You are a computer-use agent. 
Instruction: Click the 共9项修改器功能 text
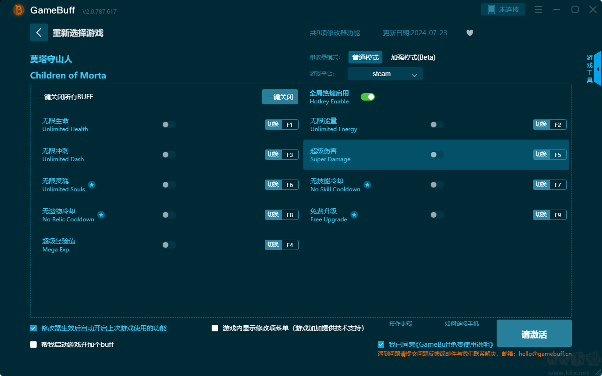pyautogui.click(x=335, y=33)
